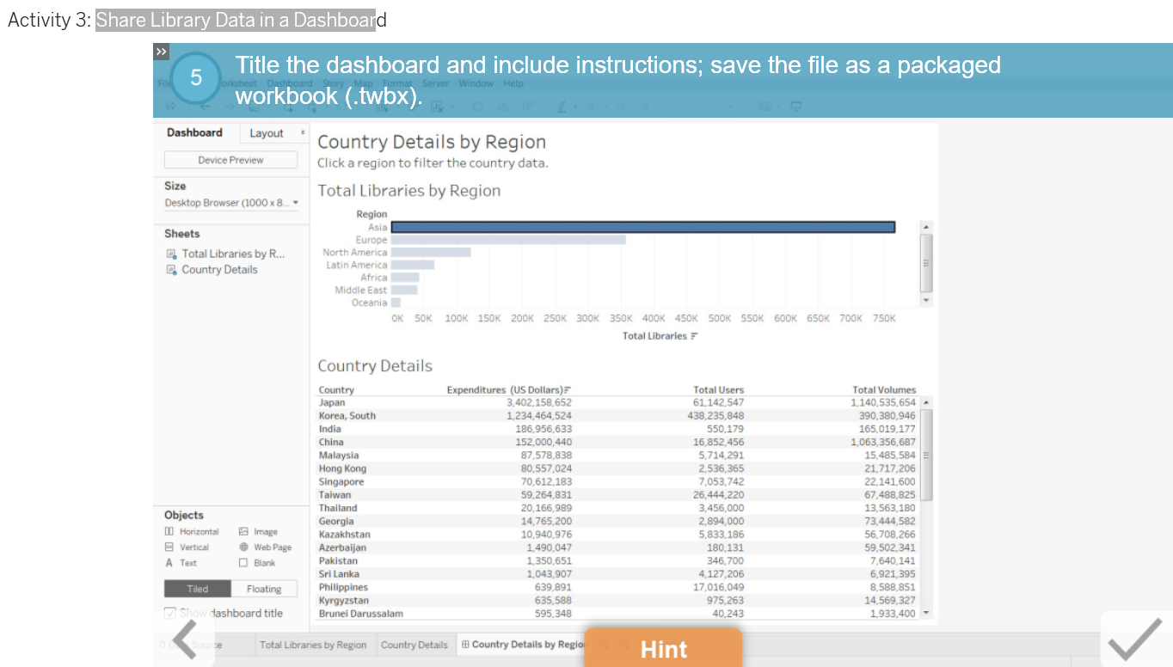
Task: Open the Dashboard menu in the menu bar
Action: pyautogui.click(x=288, y=83)
